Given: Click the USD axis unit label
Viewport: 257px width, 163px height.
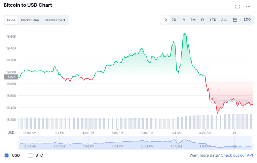Looking at the screenshot, I should pos(11,132).
